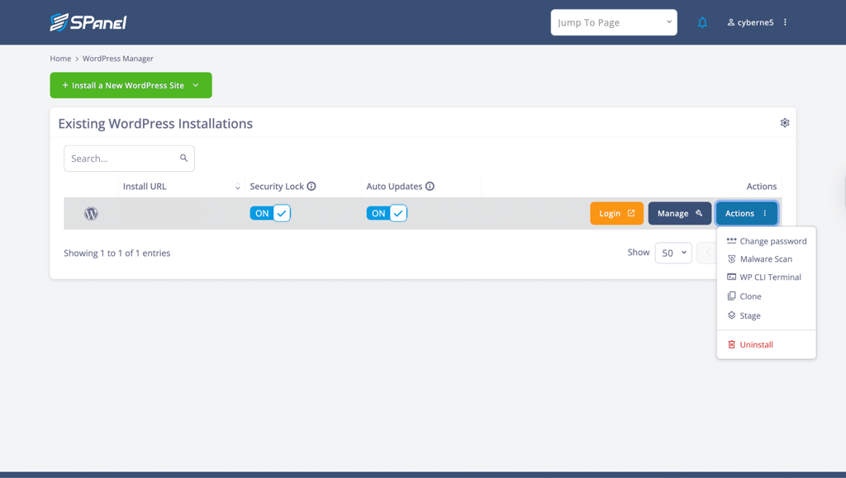Open the cyberne5 user account

750,22
